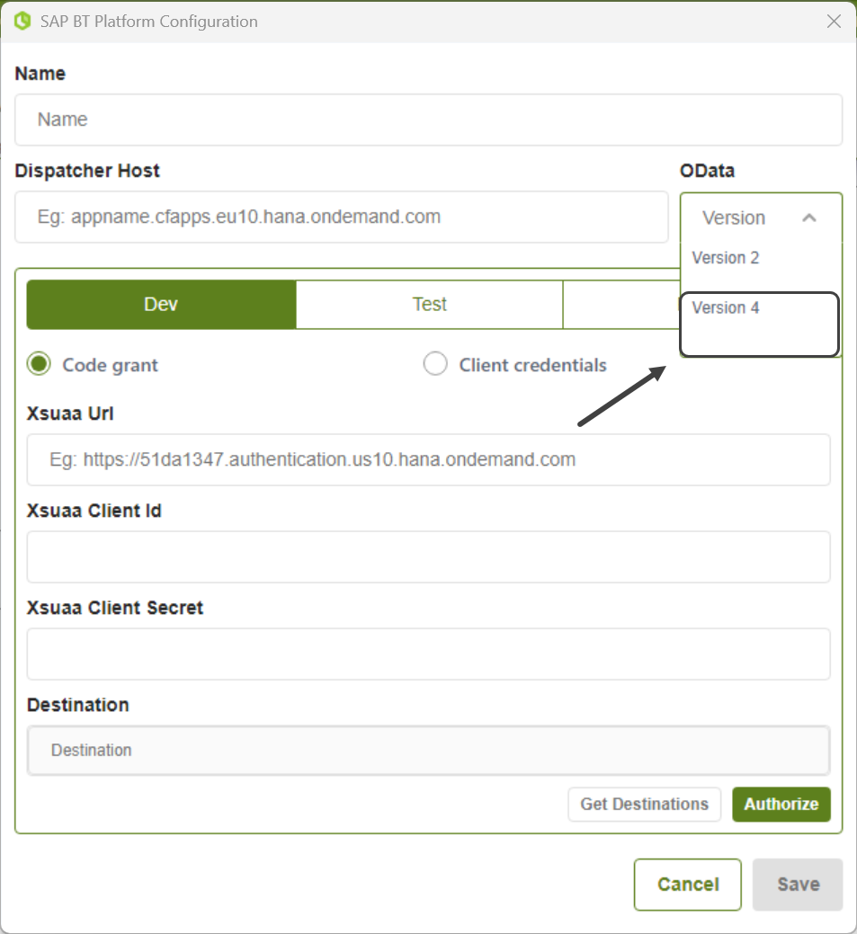The image size is (857, 934).
Task: Choose the Client credentials radio option
Action: coord(435,364)
